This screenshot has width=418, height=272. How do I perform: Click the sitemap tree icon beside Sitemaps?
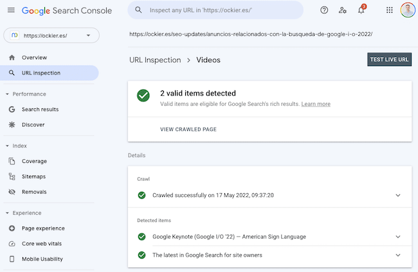coord(12,176)
